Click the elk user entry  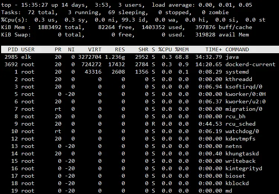click(x=26, y=57)
